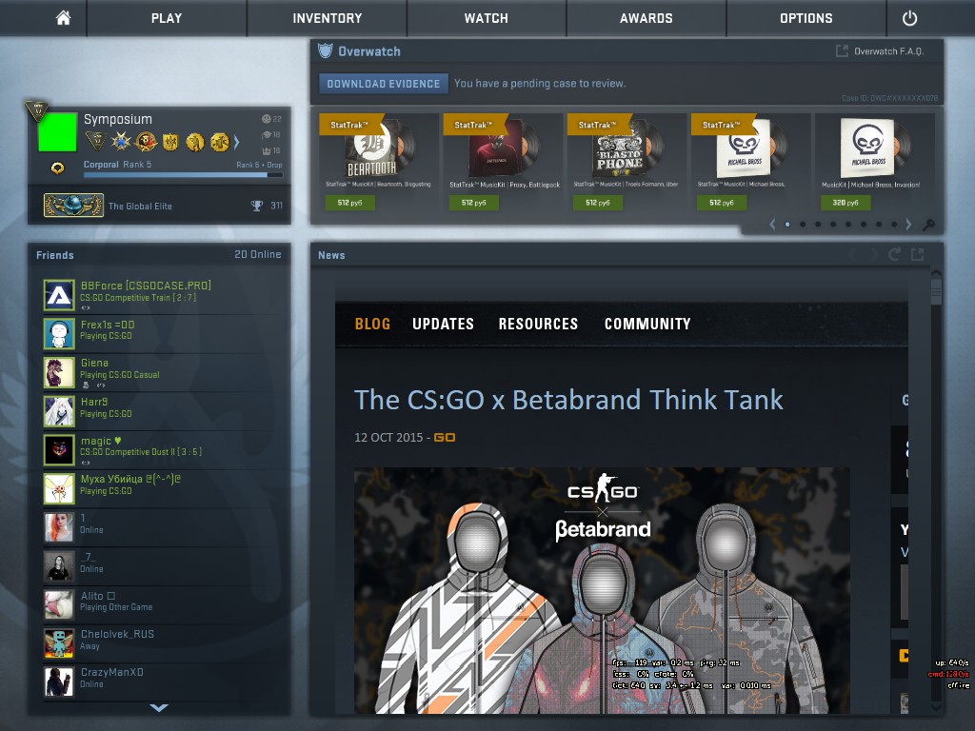
Task: Select the Symposium green avatar
Action: 57,131
